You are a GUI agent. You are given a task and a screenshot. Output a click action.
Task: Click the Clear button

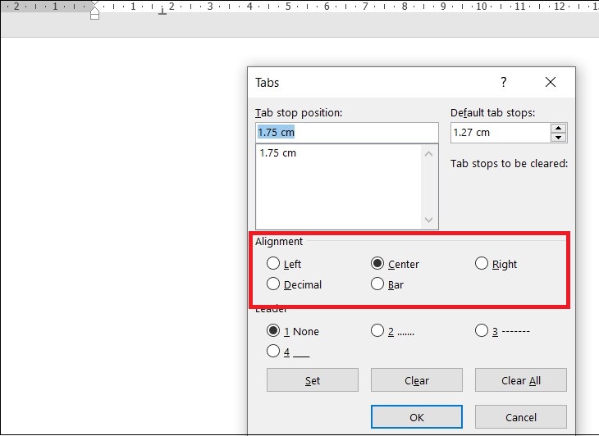coord(416,380)
